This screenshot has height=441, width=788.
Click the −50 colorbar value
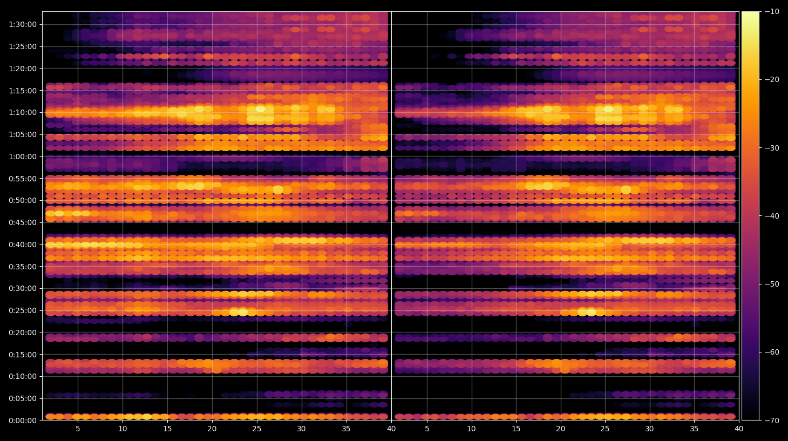pos(772,284)
